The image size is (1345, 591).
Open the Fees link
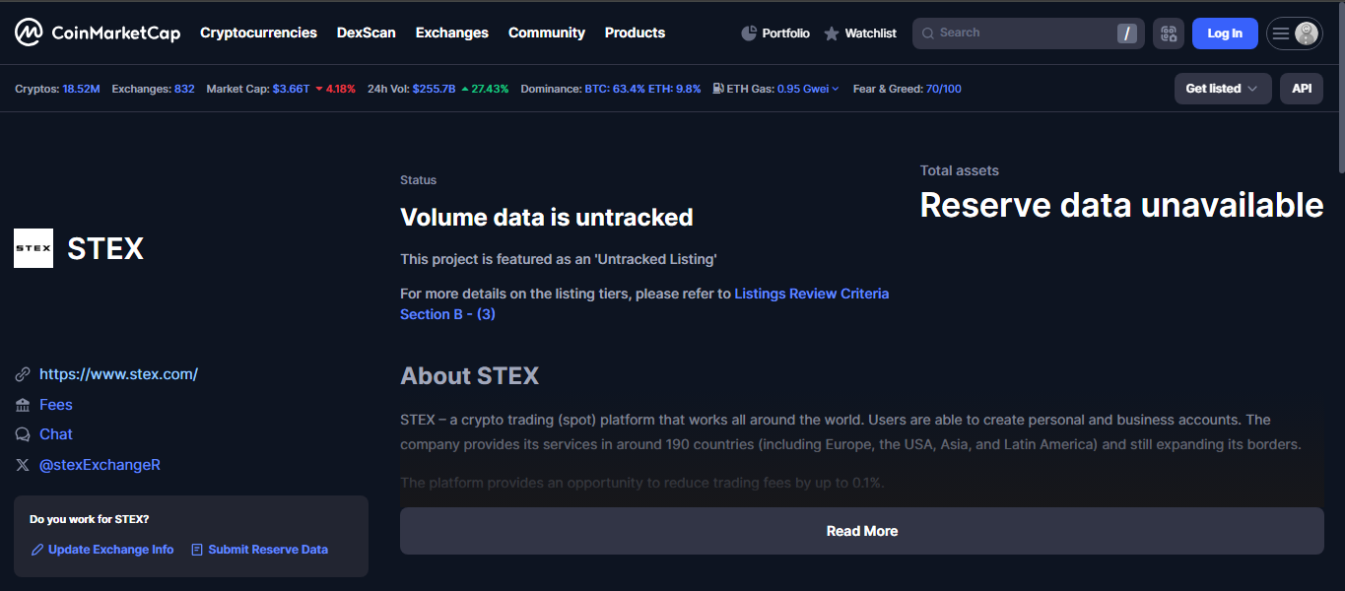pos(56,405)
